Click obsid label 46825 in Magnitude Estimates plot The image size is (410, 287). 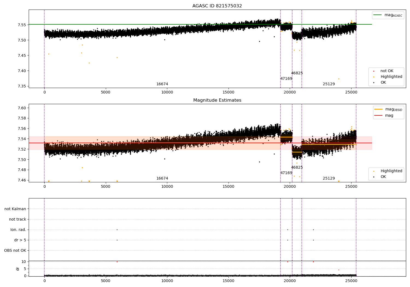click(x=297, y=167)
